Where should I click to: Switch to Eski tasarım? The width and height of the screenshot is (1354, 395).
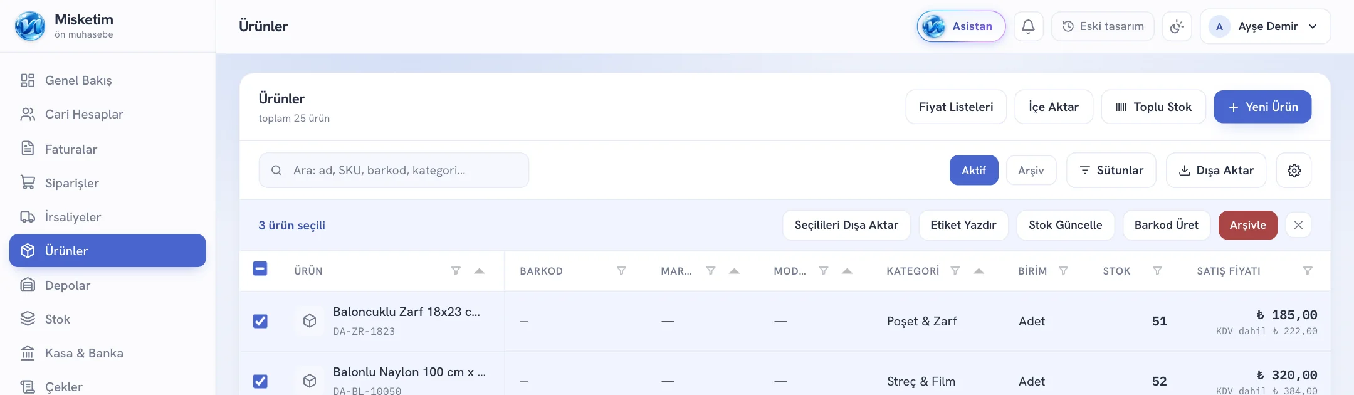tap(1103, 26)
